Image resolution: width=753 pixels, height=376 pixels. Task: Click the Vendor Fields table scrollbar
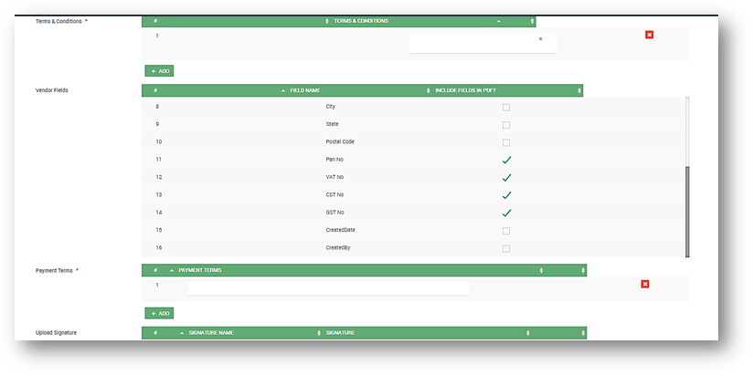(687, 212)
